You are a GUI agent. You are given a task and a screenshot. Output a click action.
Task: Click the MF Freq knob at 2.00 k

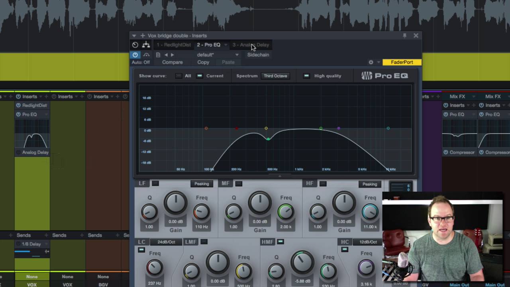pos(286,212)
